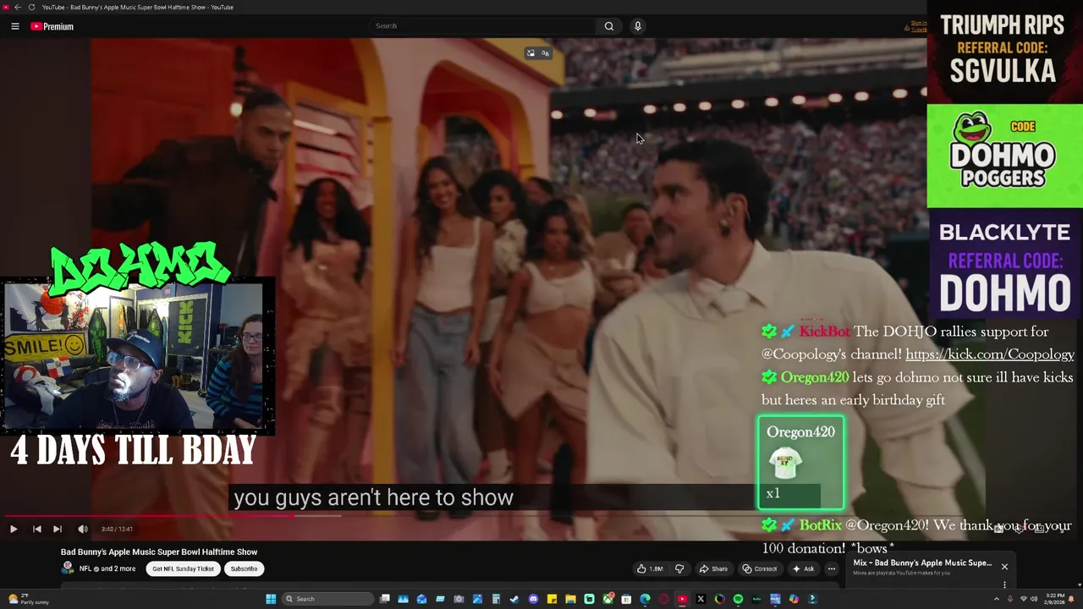Play the halftime show video
Image resolution: width=1083 pixels, height=609 pixels.
pos(14,529)
